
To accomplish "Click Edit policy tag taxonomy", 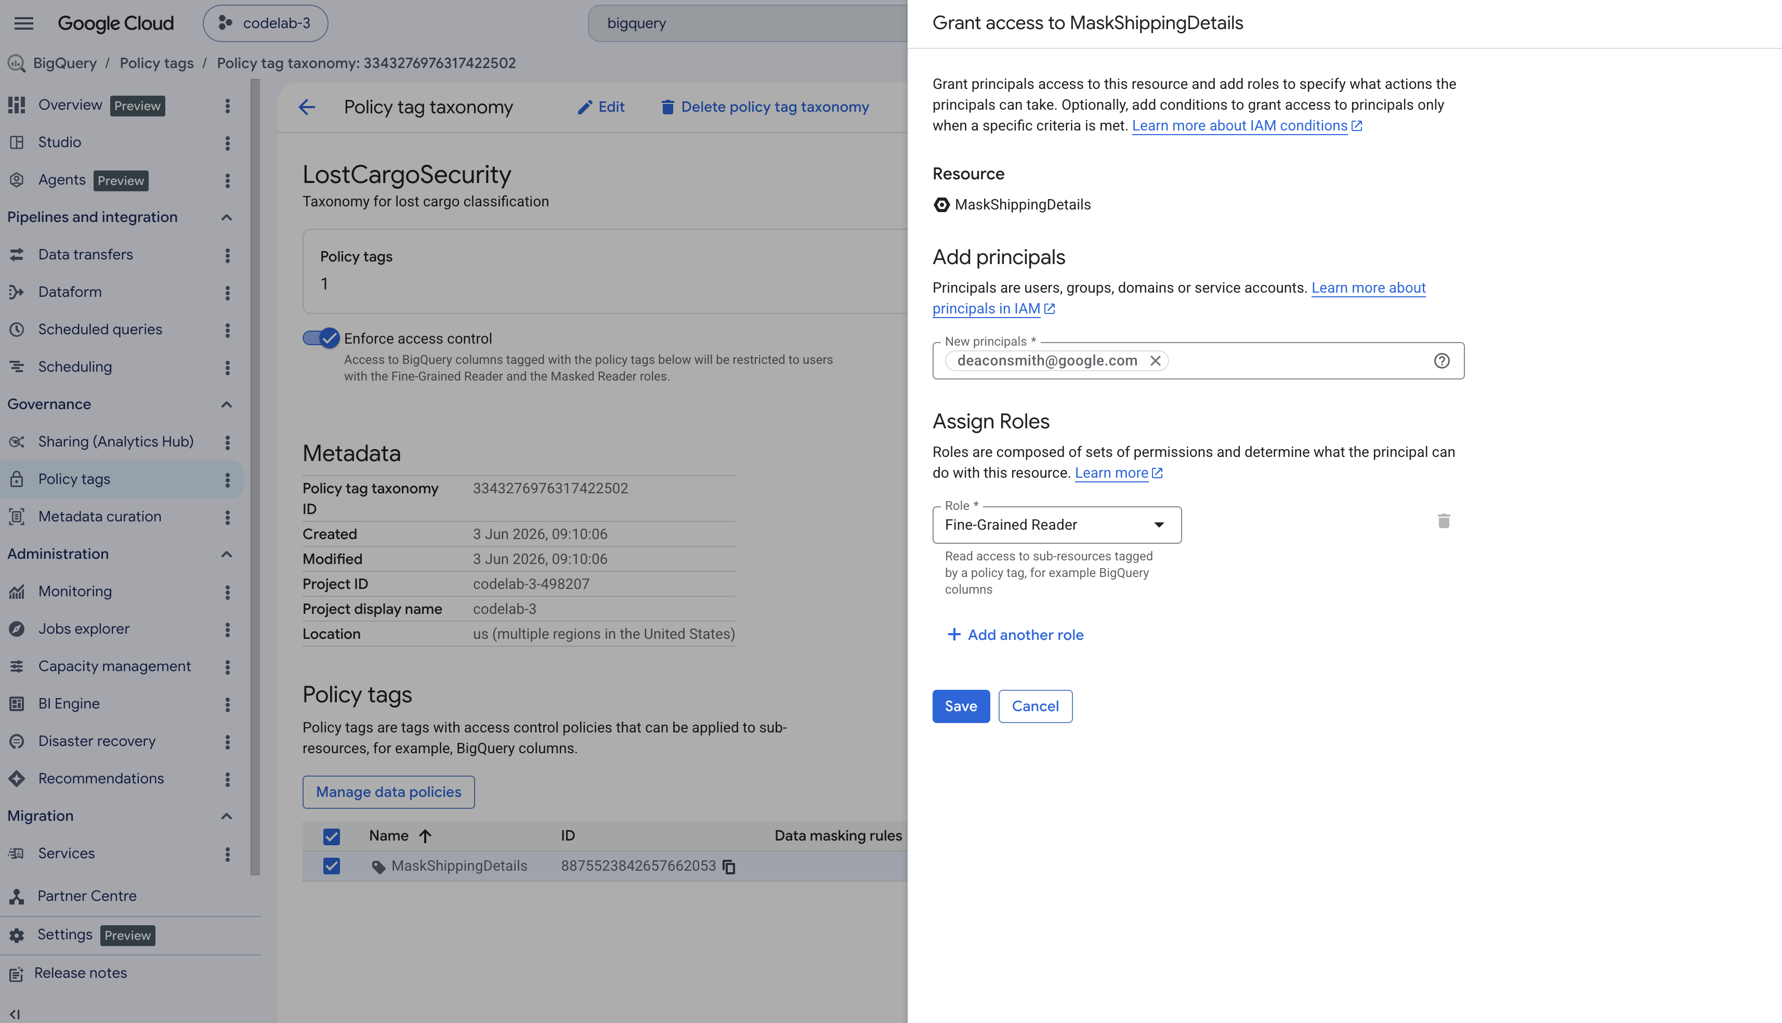I will [600, 107].
